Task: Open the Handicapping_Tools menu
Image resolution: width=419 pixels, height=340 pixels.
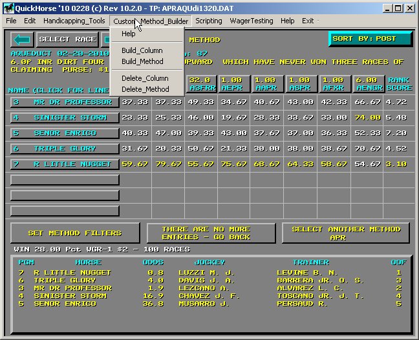Action: [74, 21]
